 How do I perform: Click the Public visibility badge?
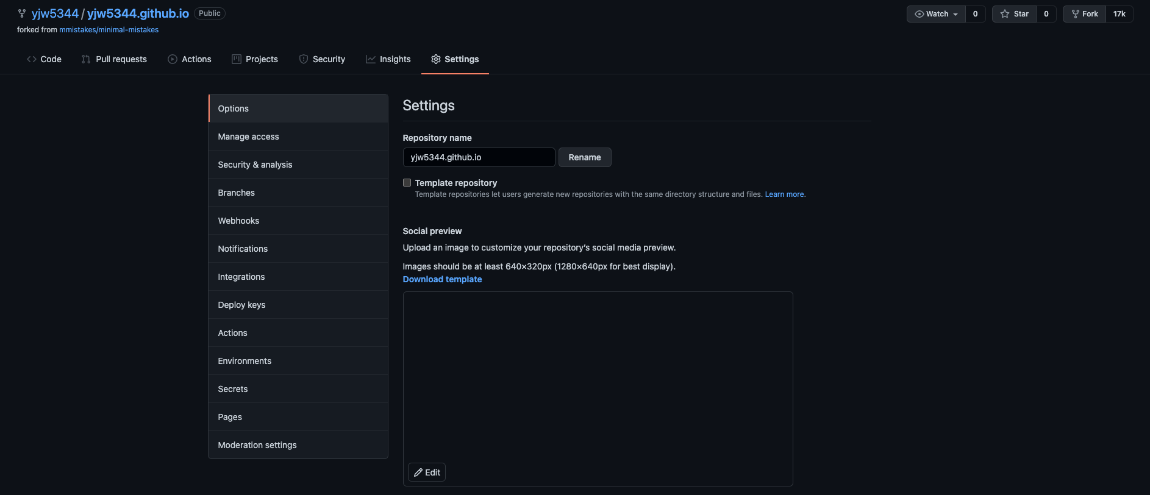pyautogui.click(x=210, y=13)
